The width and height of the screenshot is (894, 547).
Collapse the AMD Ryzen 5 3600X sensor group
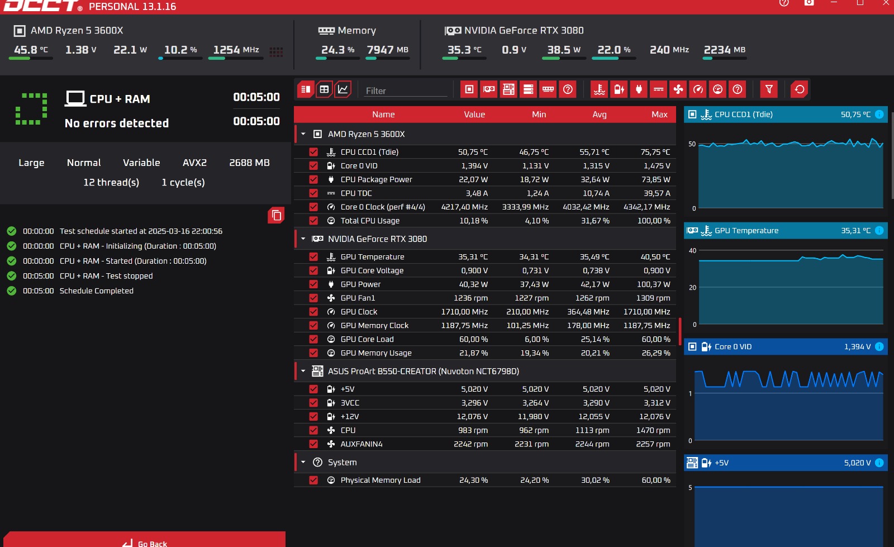(303, 134)
